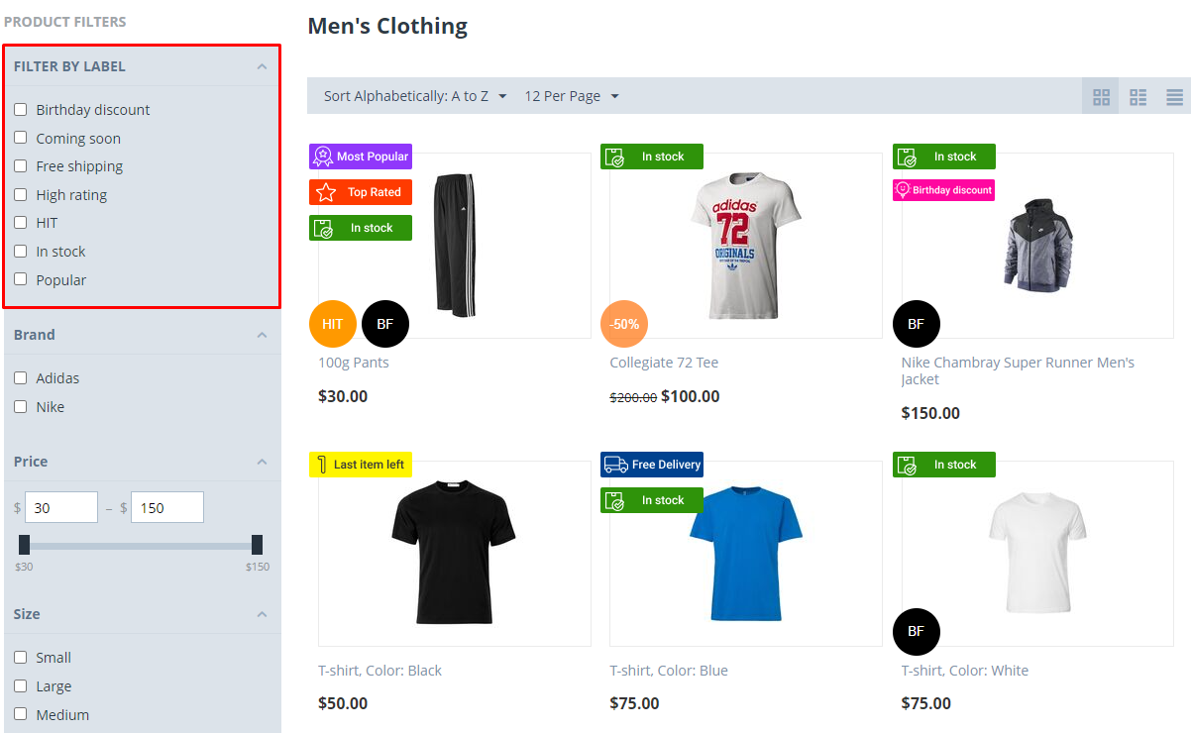Collapse the Filter by Label section
The height and width of the screenshot is (733, 1191).
tap(262, 66)
